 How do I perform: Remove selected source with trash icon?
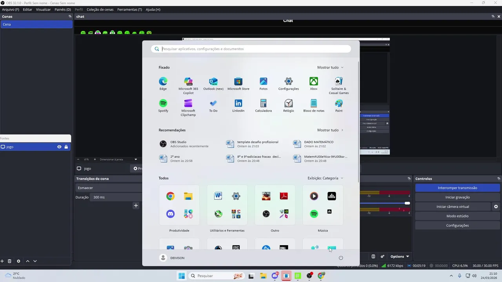click(9, 261)
